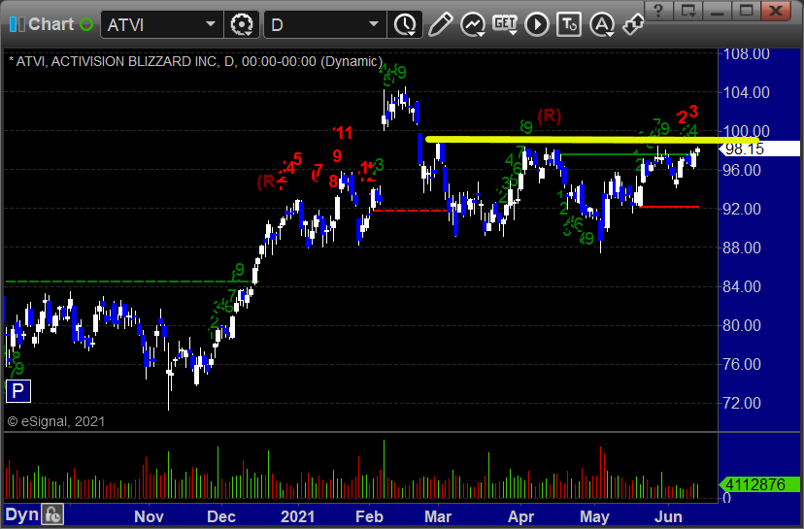Open the help question mark button
Viewport: 804px width, 529px height.
click(659, 11)
